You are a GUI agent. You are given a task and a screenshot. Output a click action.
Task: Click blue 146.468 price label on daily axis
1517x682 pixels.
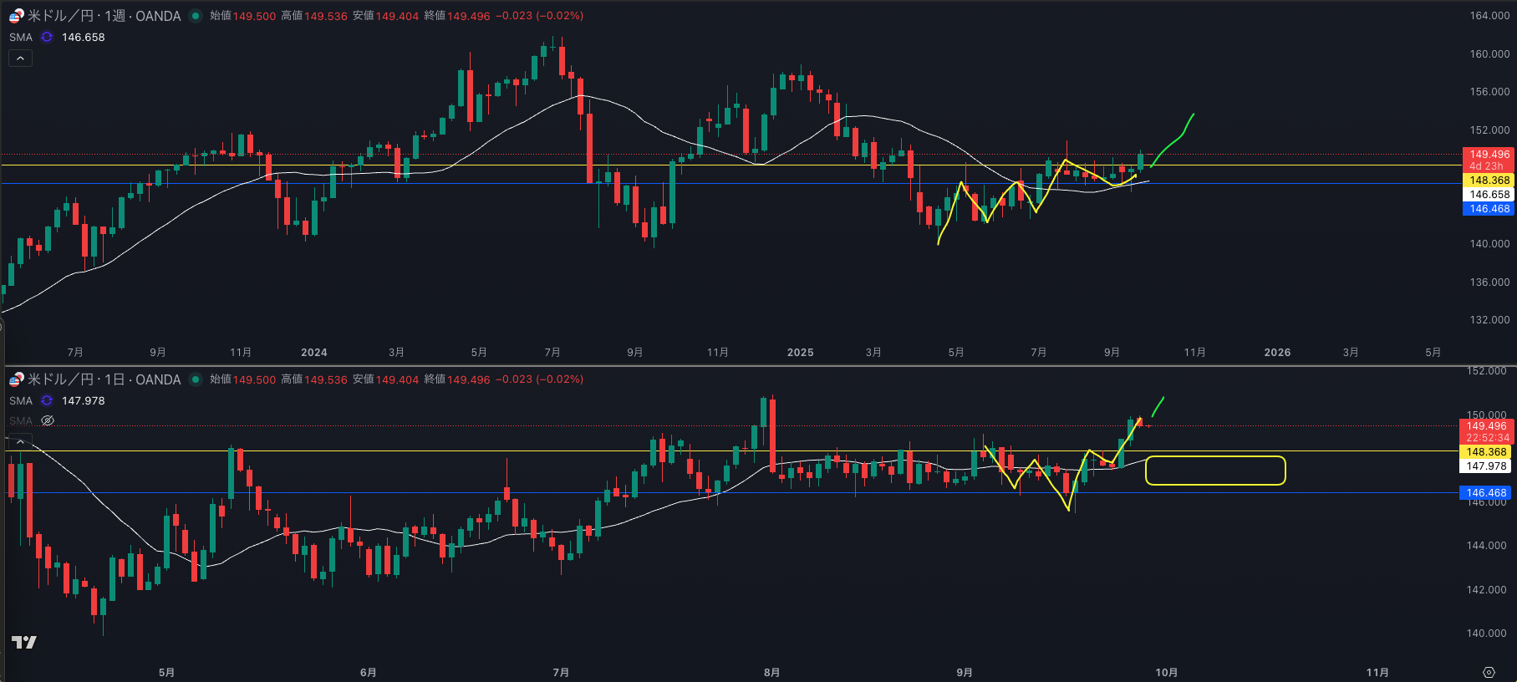point(1486,493)
